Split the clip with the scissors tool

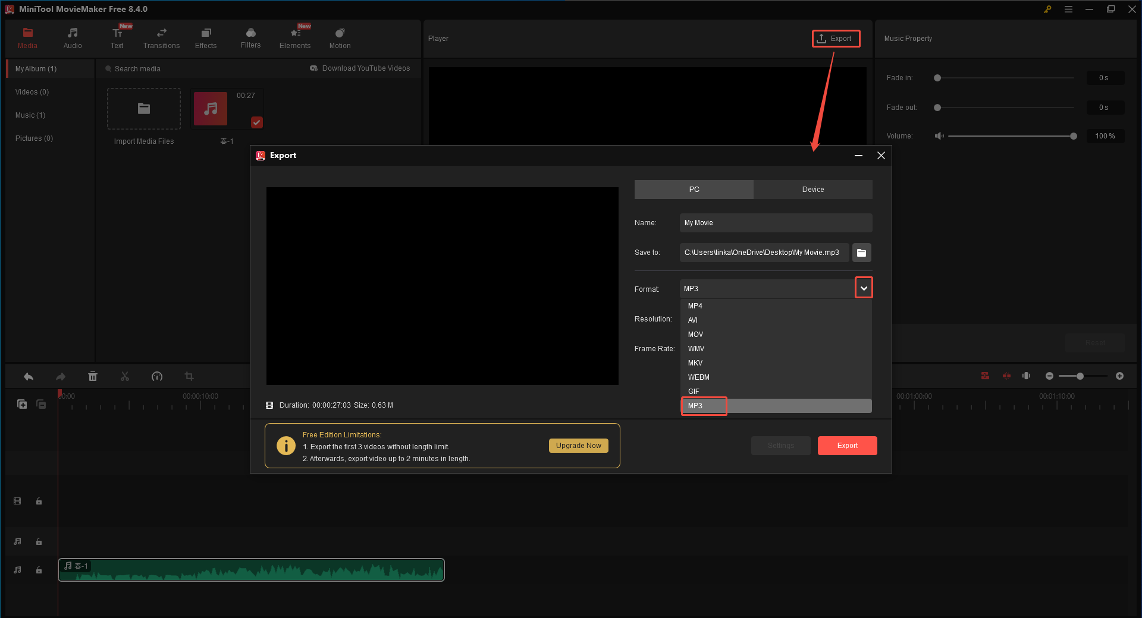point(125,376)
